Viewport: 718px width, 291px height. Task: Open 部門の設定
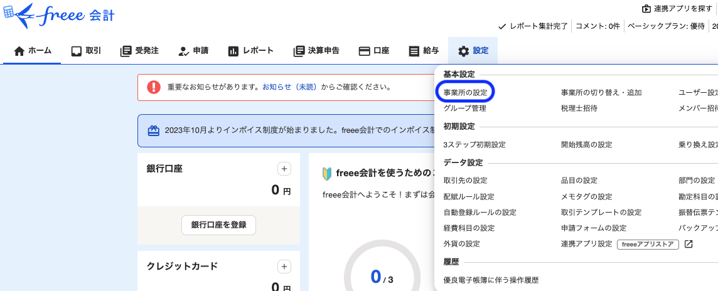click(x=697, y=180)
